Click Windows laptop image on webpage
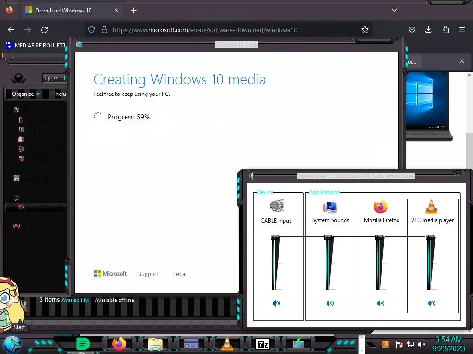Viewport: 473px width, 354px height. point(429,106)
